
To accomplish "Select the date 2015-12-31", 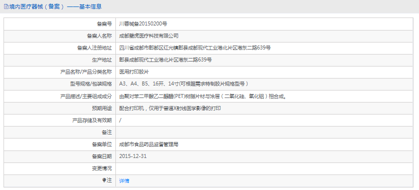I will click(x=133, y=156).
